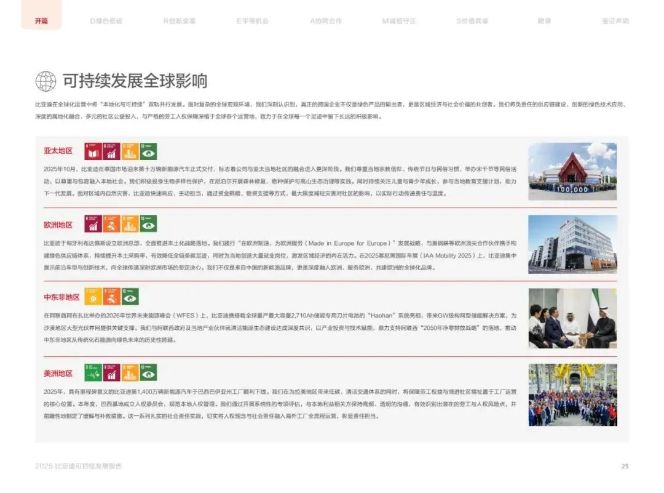Select SDG 9 industry icon in 欧洲地区 row
Viewport: 664px width, 493px height.
111,224
